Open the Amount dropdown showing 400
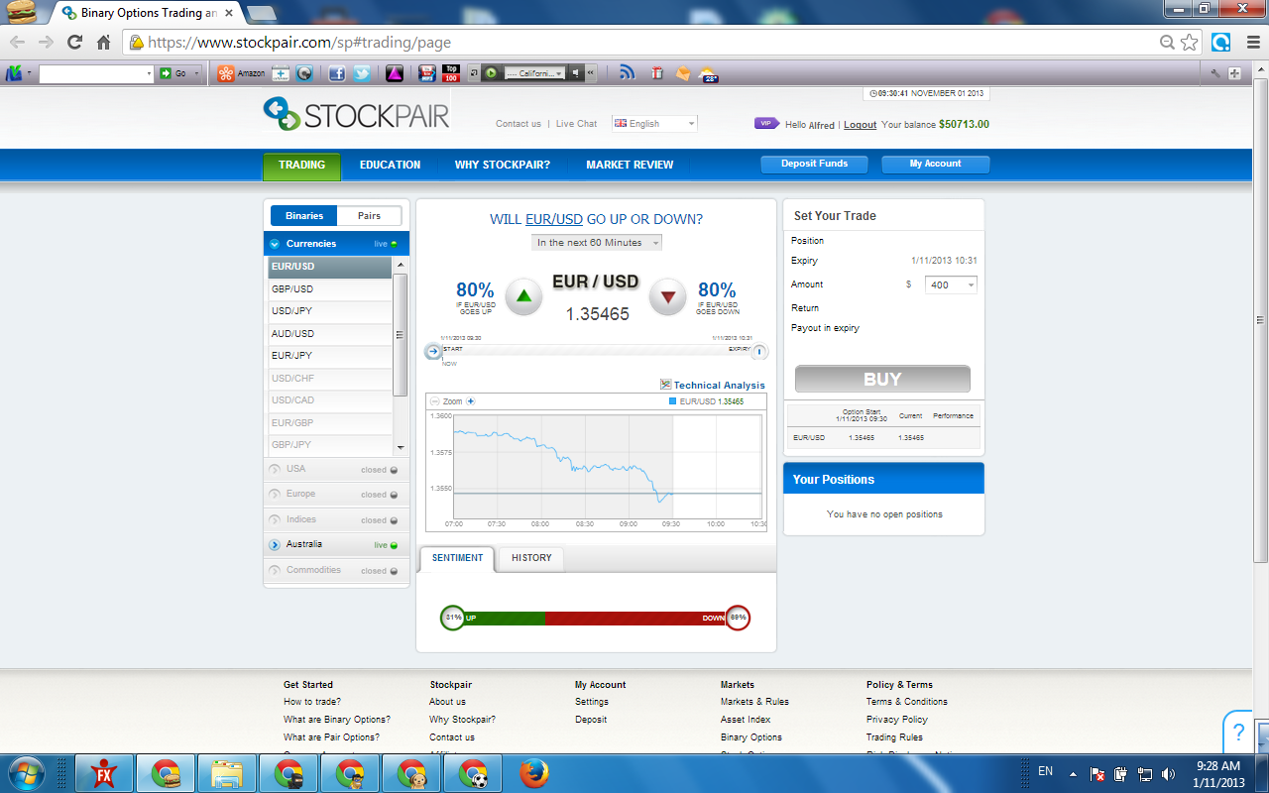1269x793 pixels. (951, 284)
